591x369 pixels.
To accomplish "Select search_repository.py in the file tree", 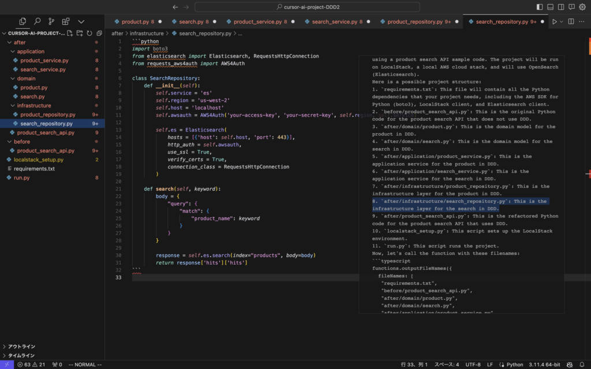I will (x=53, y=123).
